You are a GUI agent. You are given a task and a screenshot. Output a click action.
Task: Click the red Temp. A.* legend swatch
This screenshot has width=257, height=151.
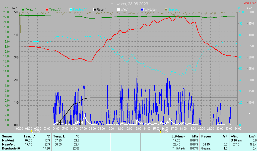[x=47, y=10]
